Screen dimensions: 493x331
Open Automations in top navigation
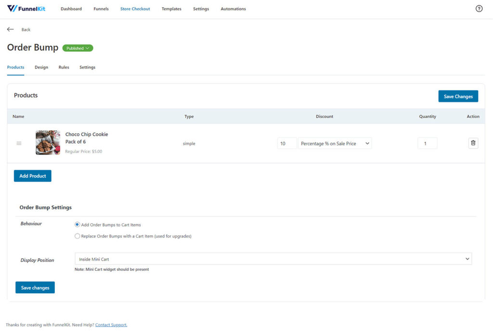234,9
